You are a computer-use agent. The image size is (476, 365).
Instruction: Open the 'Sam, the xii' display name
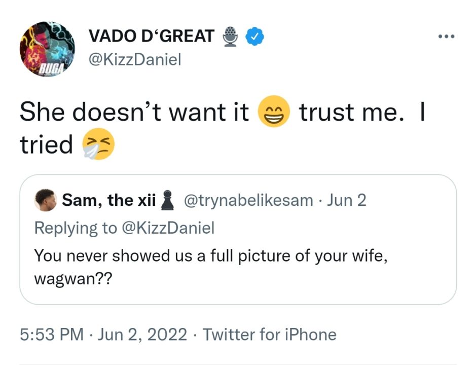(108, 201)
